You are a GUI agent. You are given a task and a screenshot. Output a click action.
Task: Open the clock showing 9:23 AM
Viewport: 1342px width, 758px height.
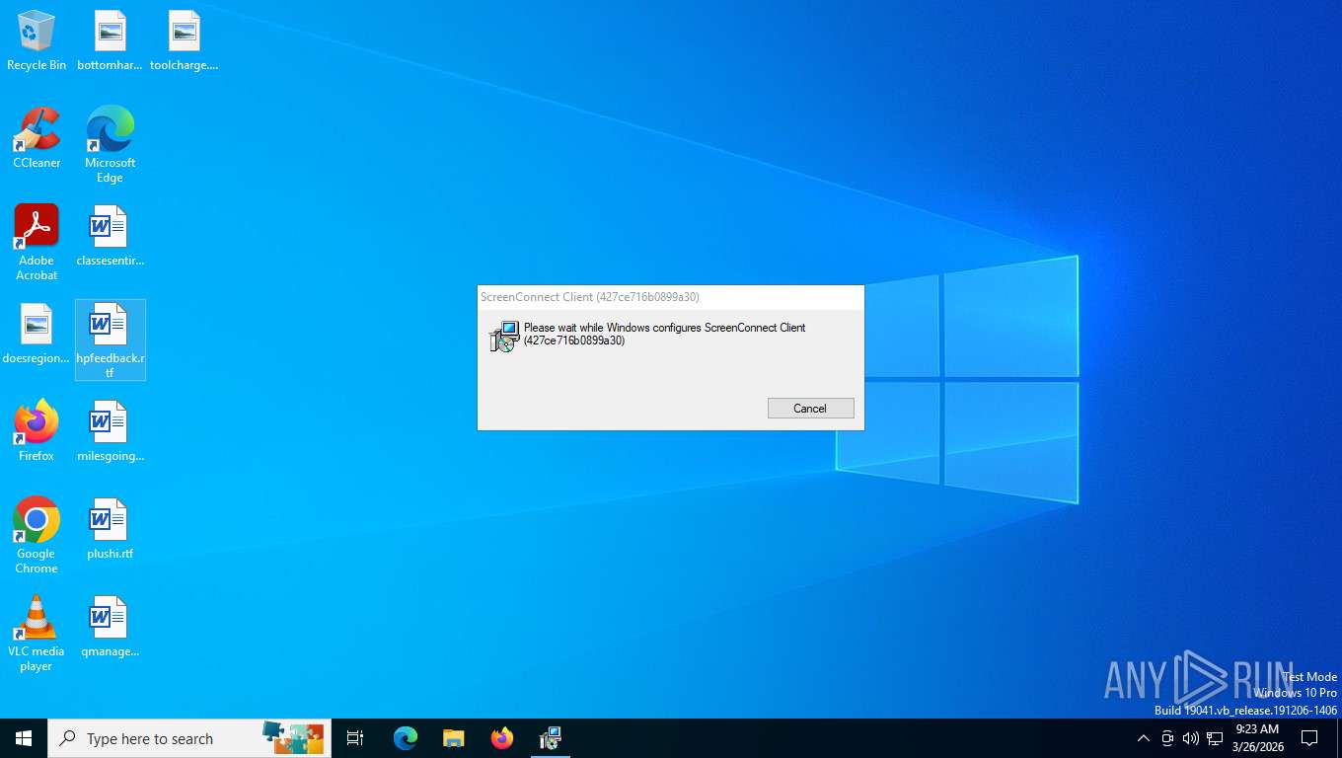point(1257,738)
